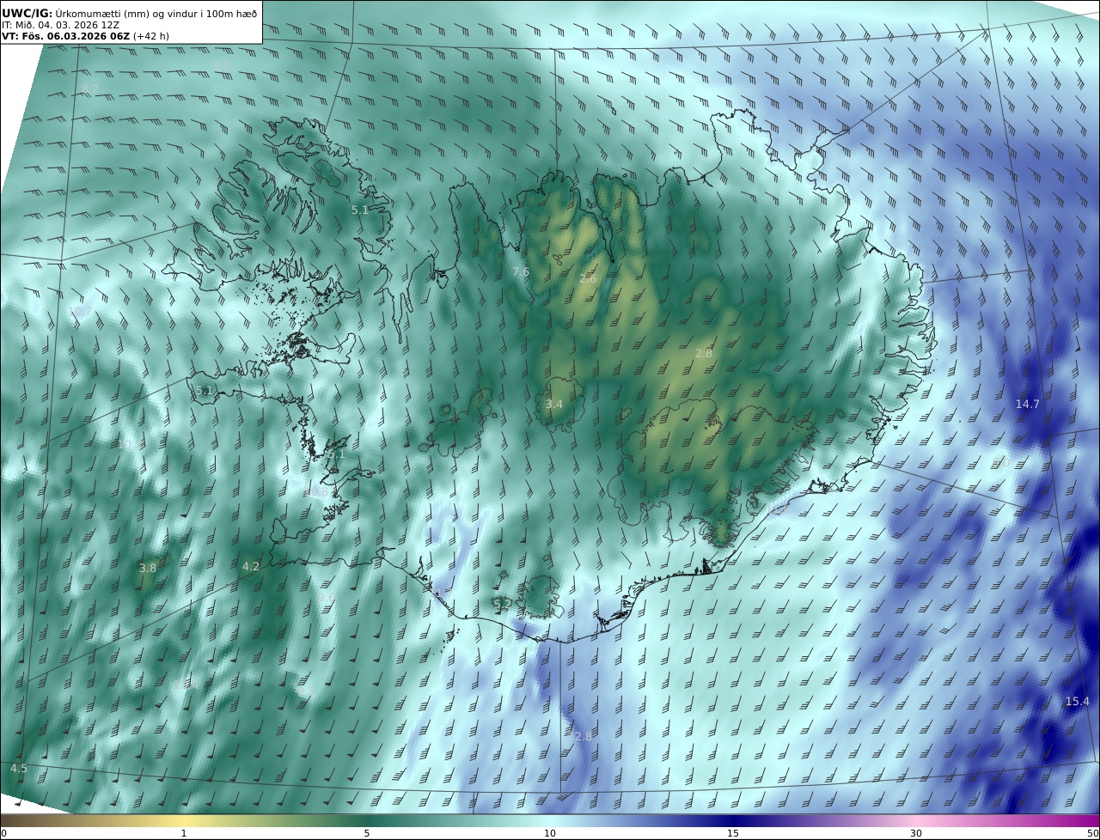Viewport: 1100px width, 840px height.
Task: Click the 2.6 value label on the map
Action: 588,279
